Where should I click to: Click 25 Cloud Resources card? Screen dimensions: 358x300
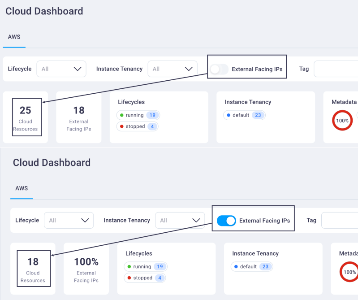click(26, 117)
